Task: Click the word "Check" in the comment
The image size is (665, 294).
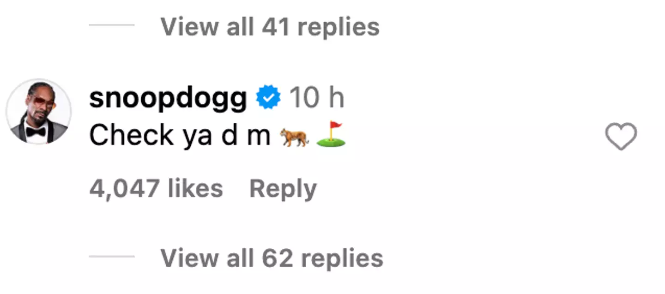Action: pyautogui.click(x=132, y=136)
